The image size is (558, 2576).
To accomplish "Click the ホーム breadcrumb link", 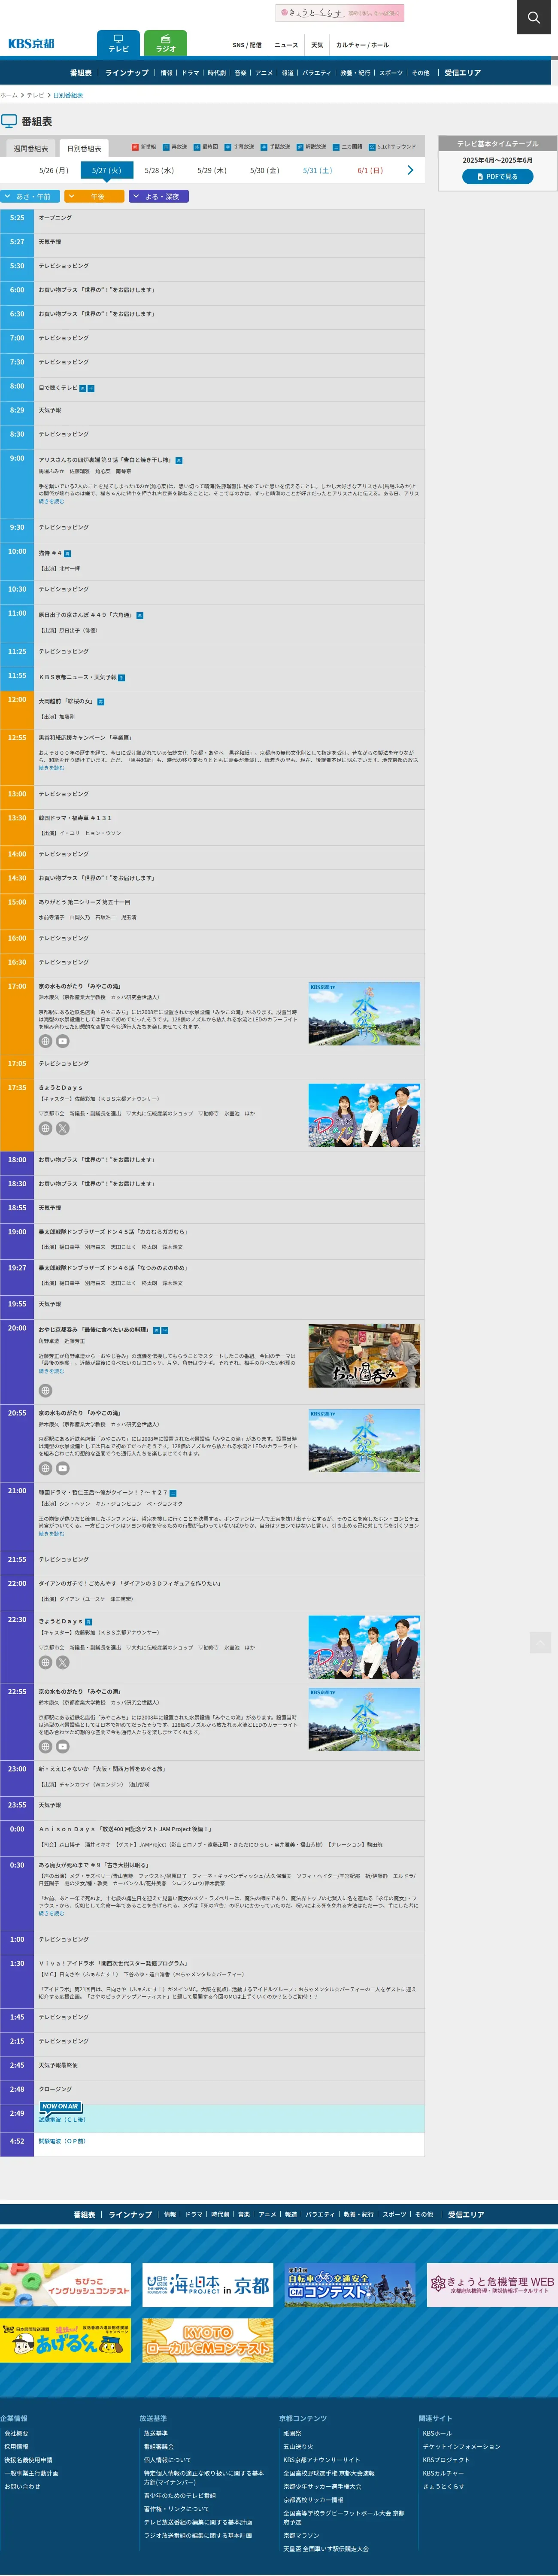I will click(9, 95).
